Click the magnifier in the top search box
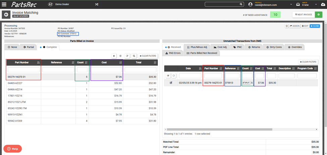The height and width of the screenshot is (155, 327). (x=241, y=4)
